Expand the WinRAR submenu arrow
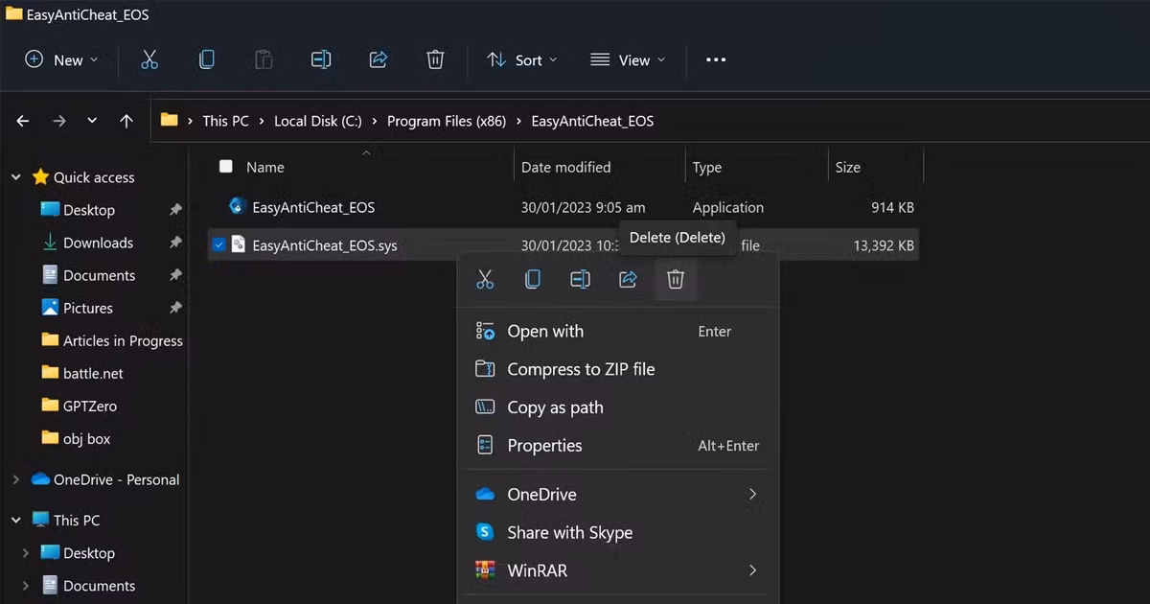The image size is (1150, 604). 752,570
